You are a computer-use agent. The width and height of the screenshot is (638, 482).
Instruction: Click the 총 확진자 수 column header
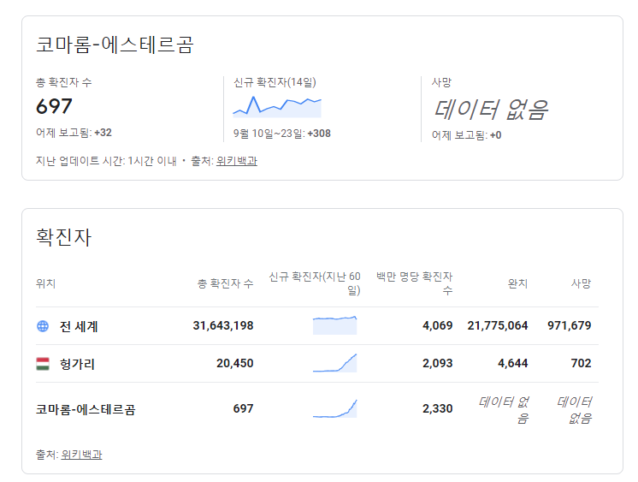pyautogui.click(x=226, y=283)
